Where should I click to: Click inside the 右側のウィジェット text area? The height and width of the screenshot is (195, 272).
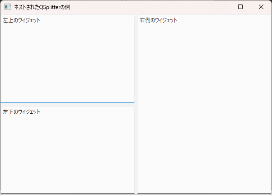point(204,104)
